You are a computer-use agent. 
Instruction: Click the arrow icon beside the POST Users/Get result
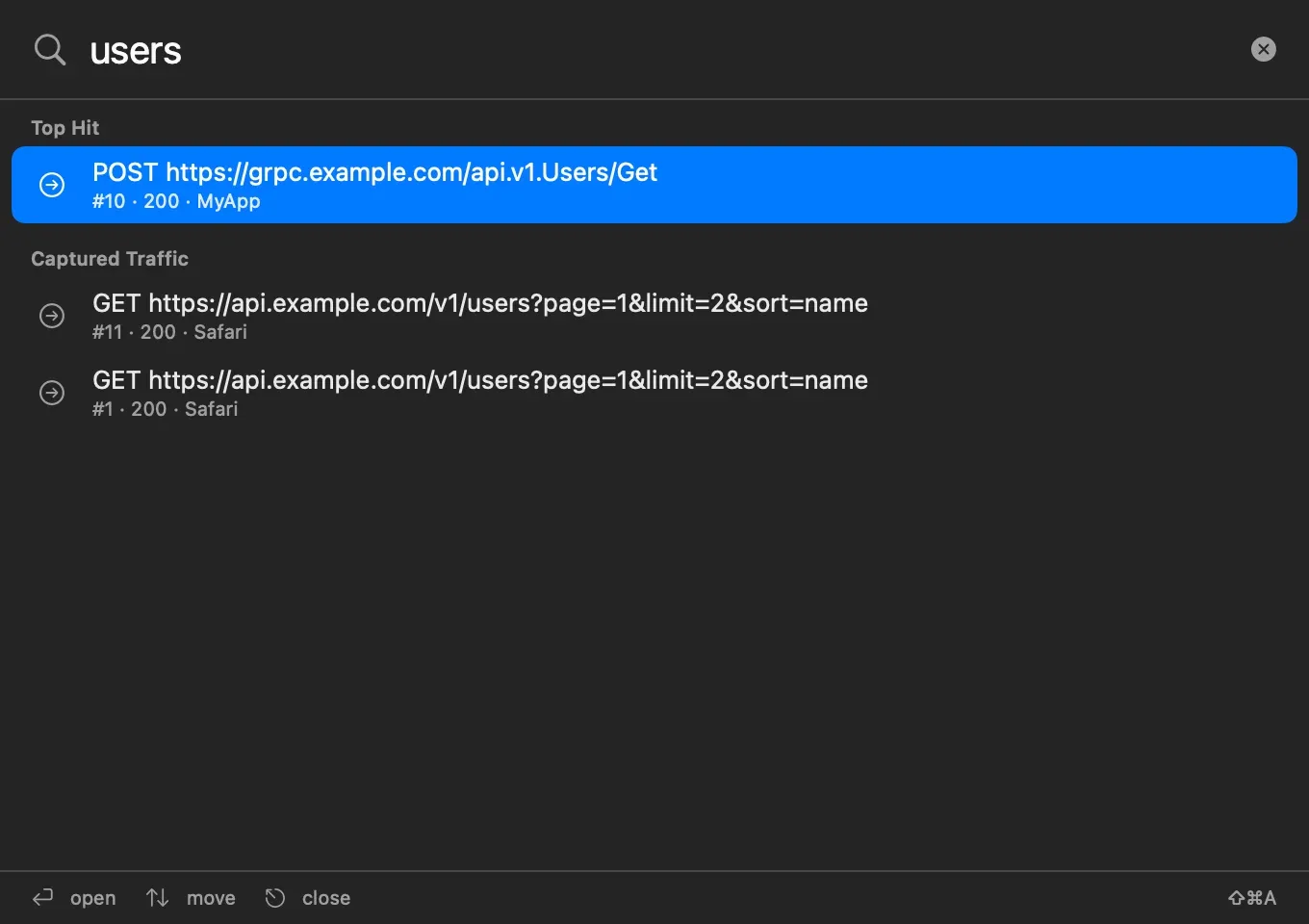[x=52, y=185]
